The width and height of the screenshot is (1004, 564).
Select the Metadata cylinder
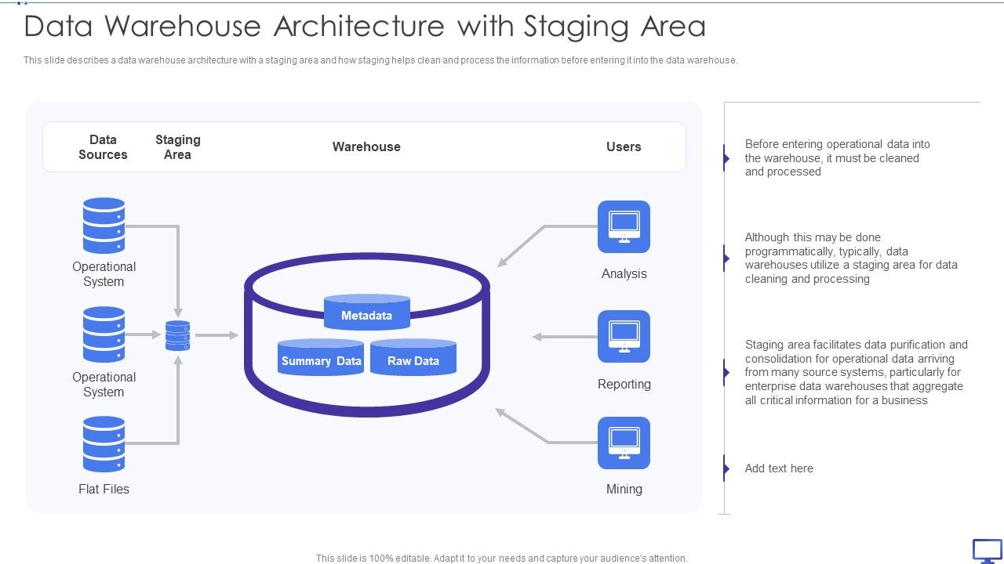(x=367, y=313)
